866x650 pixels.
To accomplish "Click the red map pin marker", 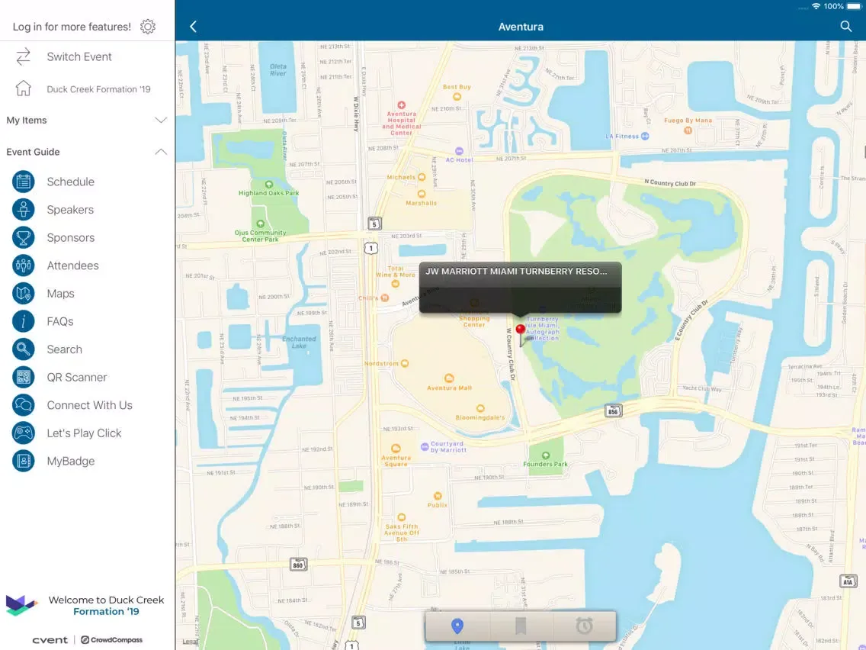I will pyautogui.click(x=520, y=330).
